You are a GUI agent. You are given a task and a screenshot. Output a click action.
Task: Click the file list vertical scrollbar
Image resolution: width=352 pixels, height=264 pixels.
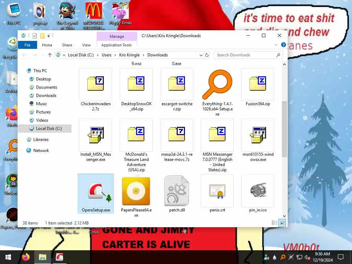pos(284,129)
